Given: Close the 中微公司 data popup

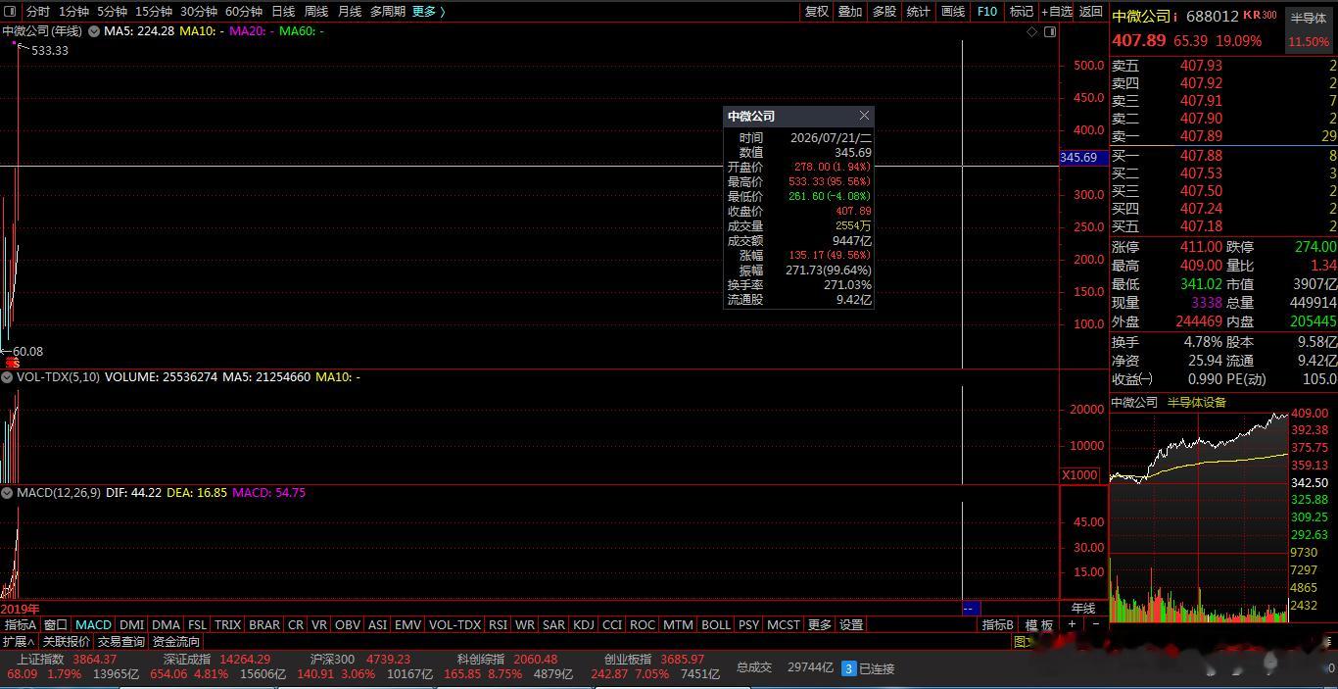Looking at the screenshot, I should coord(864,116).
